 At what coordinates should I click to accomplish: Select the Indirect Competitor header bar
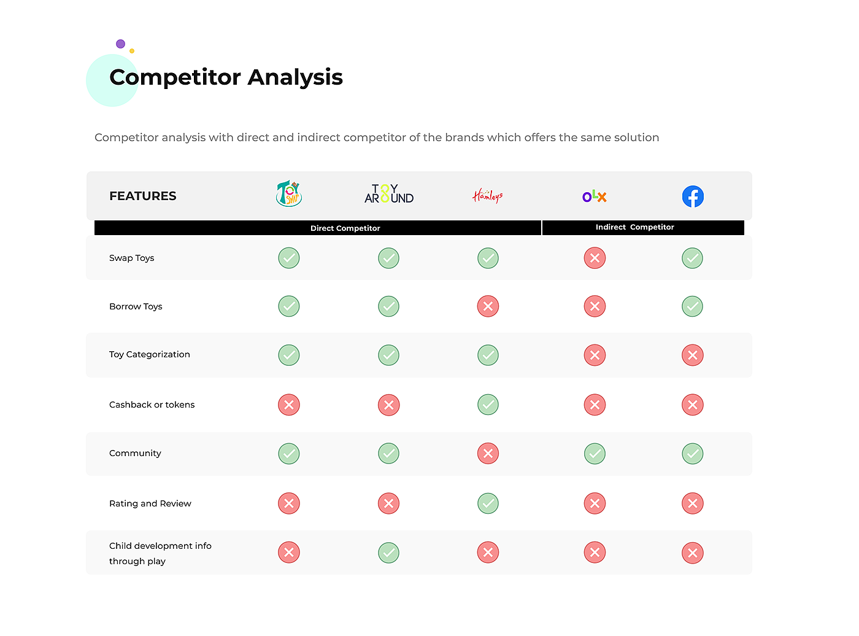[635, 227]
